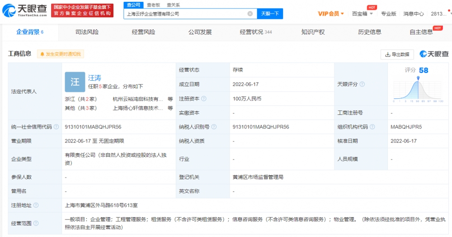Click 有限责任公司 enterprise type value
Viewport: 452px width, 237px height.
coord(116,159)
